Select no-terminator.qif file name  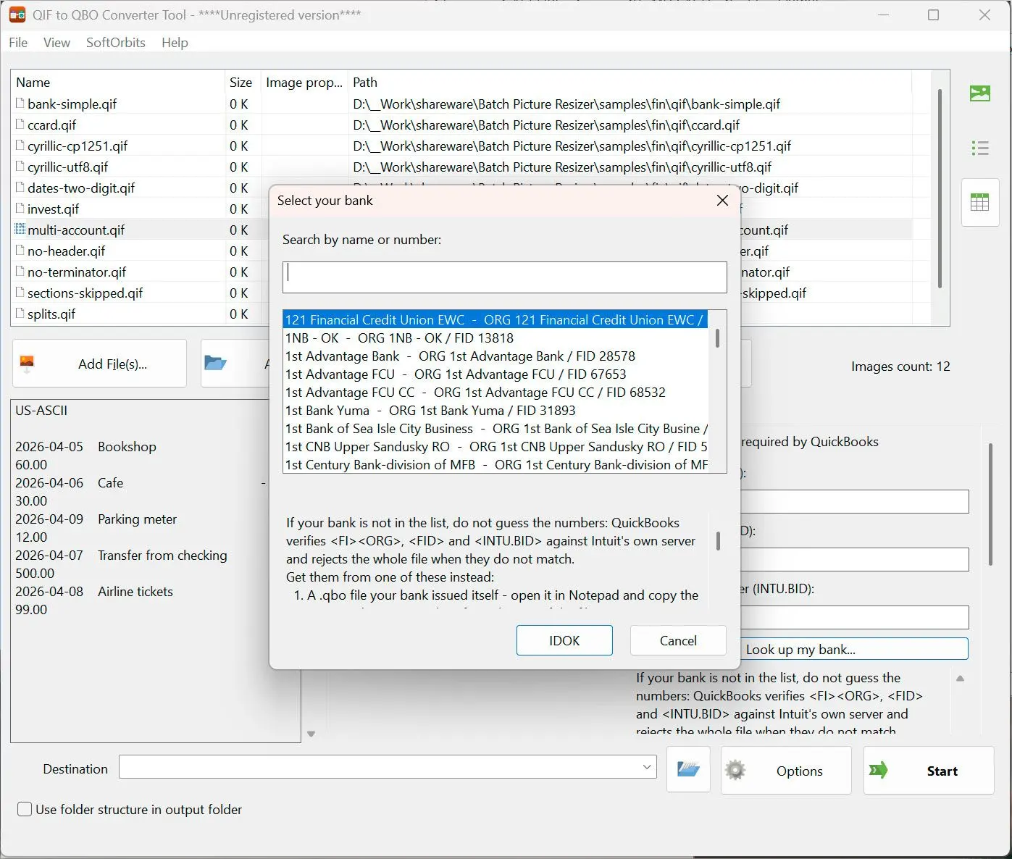tap(77, 272)
